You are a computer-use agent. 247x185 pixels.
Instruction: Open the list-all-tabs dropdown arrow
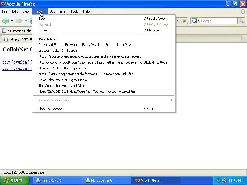coord(244,39)
